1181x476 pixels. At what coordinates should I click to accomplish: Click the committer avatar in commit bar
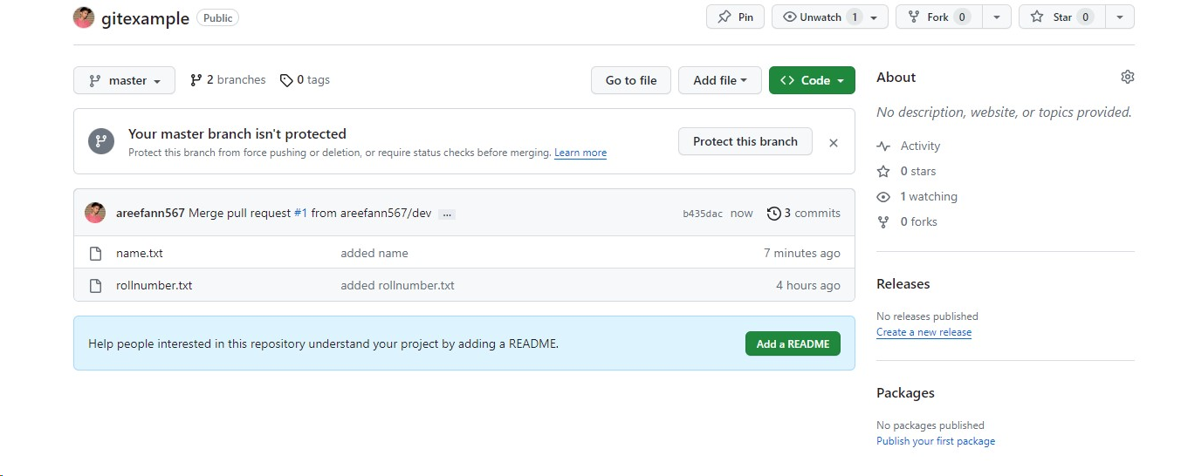pyautogui.click(x=95, y=213)
